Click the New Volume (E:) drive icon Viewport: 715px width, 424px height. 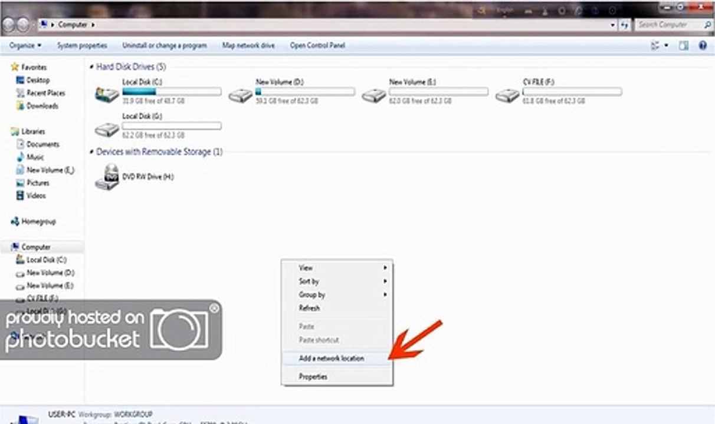[x=374, y=95]
